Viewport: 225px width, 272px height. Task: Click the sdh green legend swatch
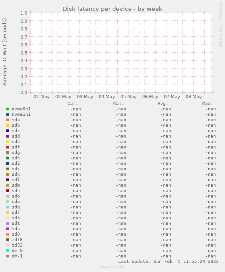pyautogui.click(x=8, y=158)
